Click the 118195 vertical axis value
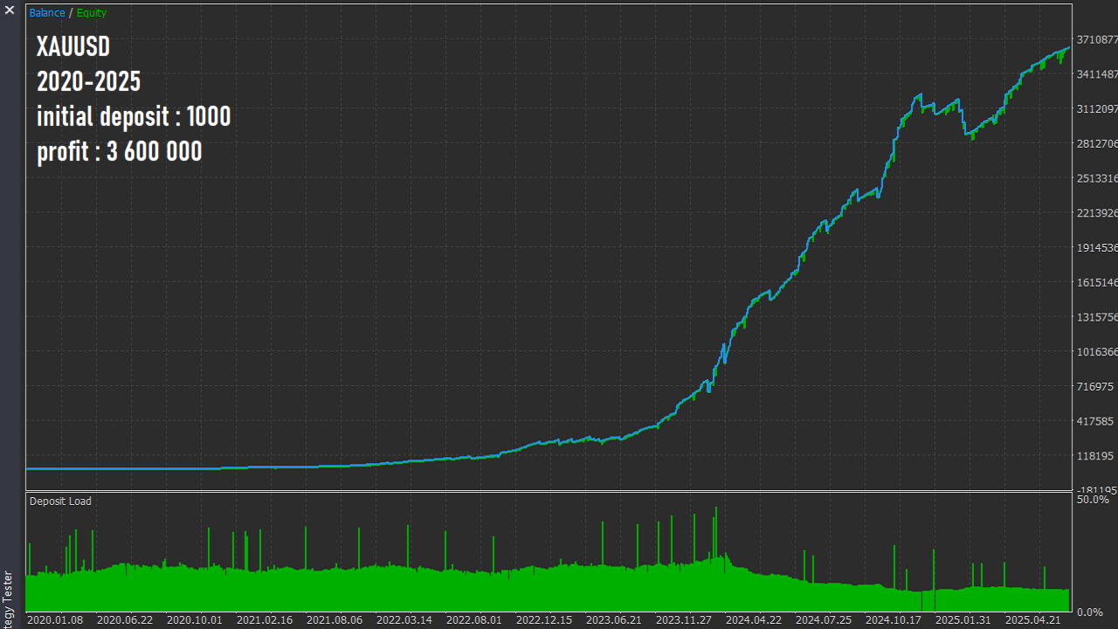Screen dimensions: 1118x629 (x=1095, y=456)
